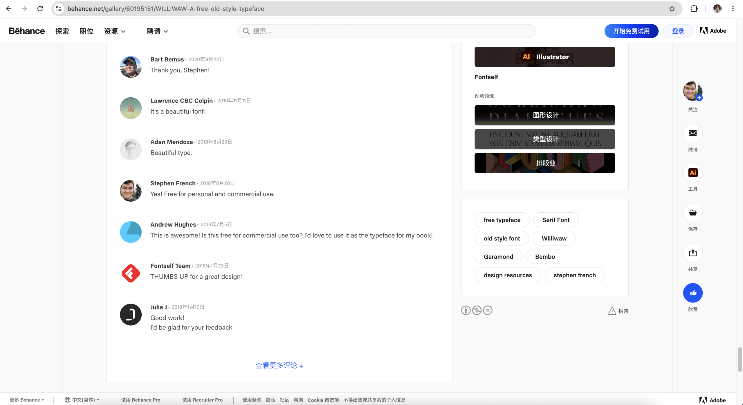Open browser extensions puzzle icon

[694, 9]
